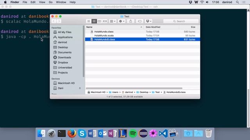The image size is (250, 140).
Task: Switch Finder to cover flow view
Action: (105, 21)
